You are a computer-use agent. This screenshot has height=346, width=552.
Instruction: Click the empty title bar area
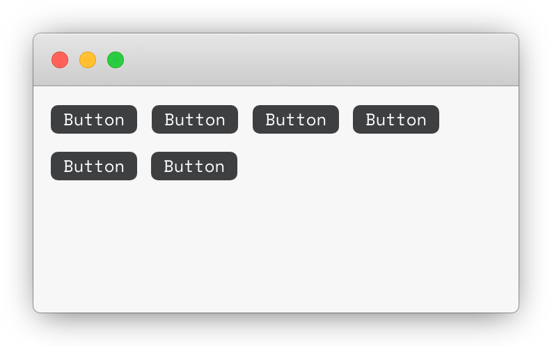(317, 60)
